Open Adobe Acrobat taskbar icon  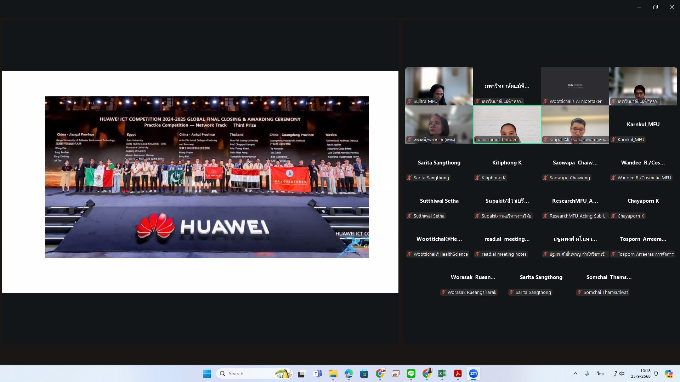[x=458, y=374]
